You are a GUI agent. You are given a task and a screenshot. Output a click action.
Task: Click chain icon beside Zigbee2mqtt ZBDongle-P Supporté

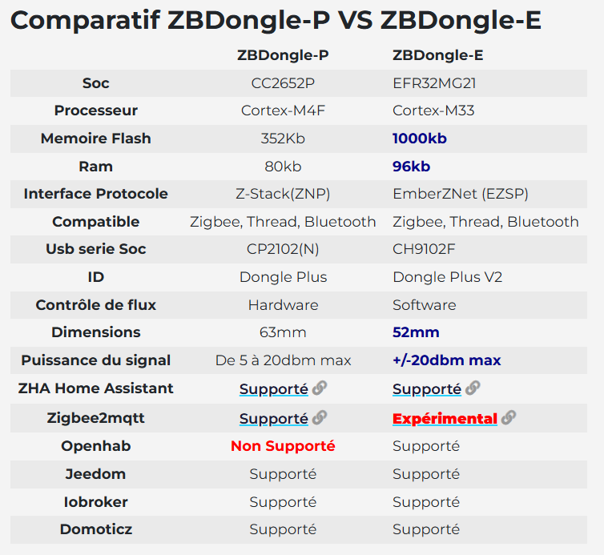click(x=320, y=417)
